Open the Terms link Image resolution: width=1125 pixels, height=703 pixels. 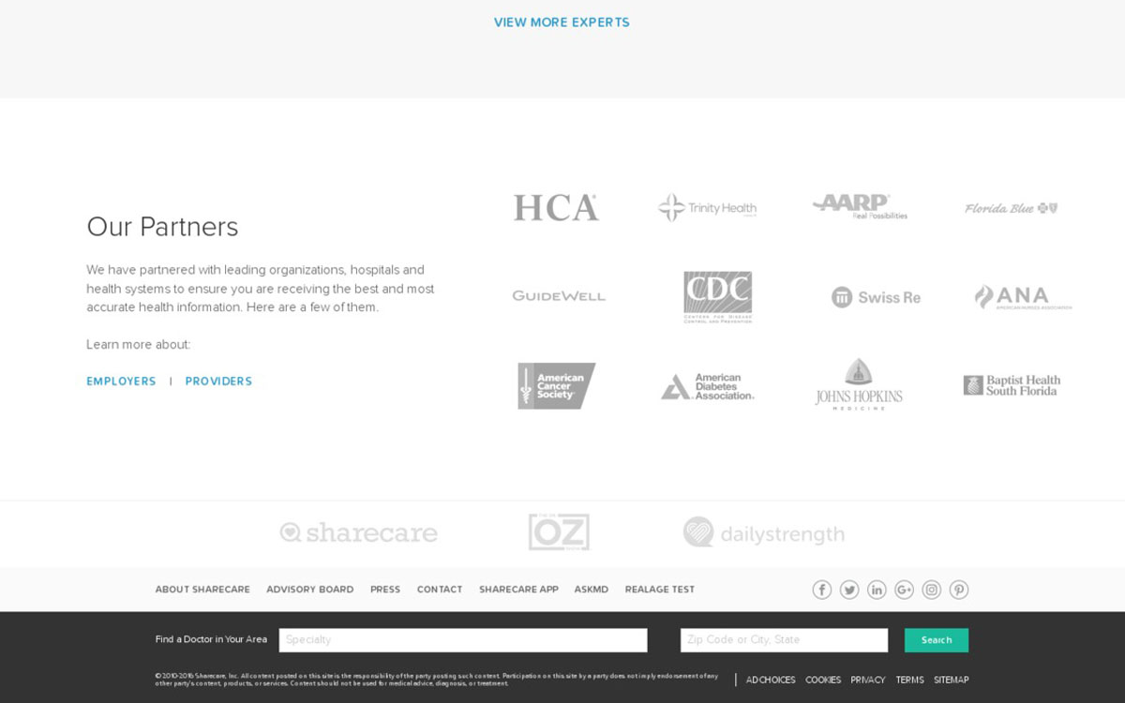[909, 681]
